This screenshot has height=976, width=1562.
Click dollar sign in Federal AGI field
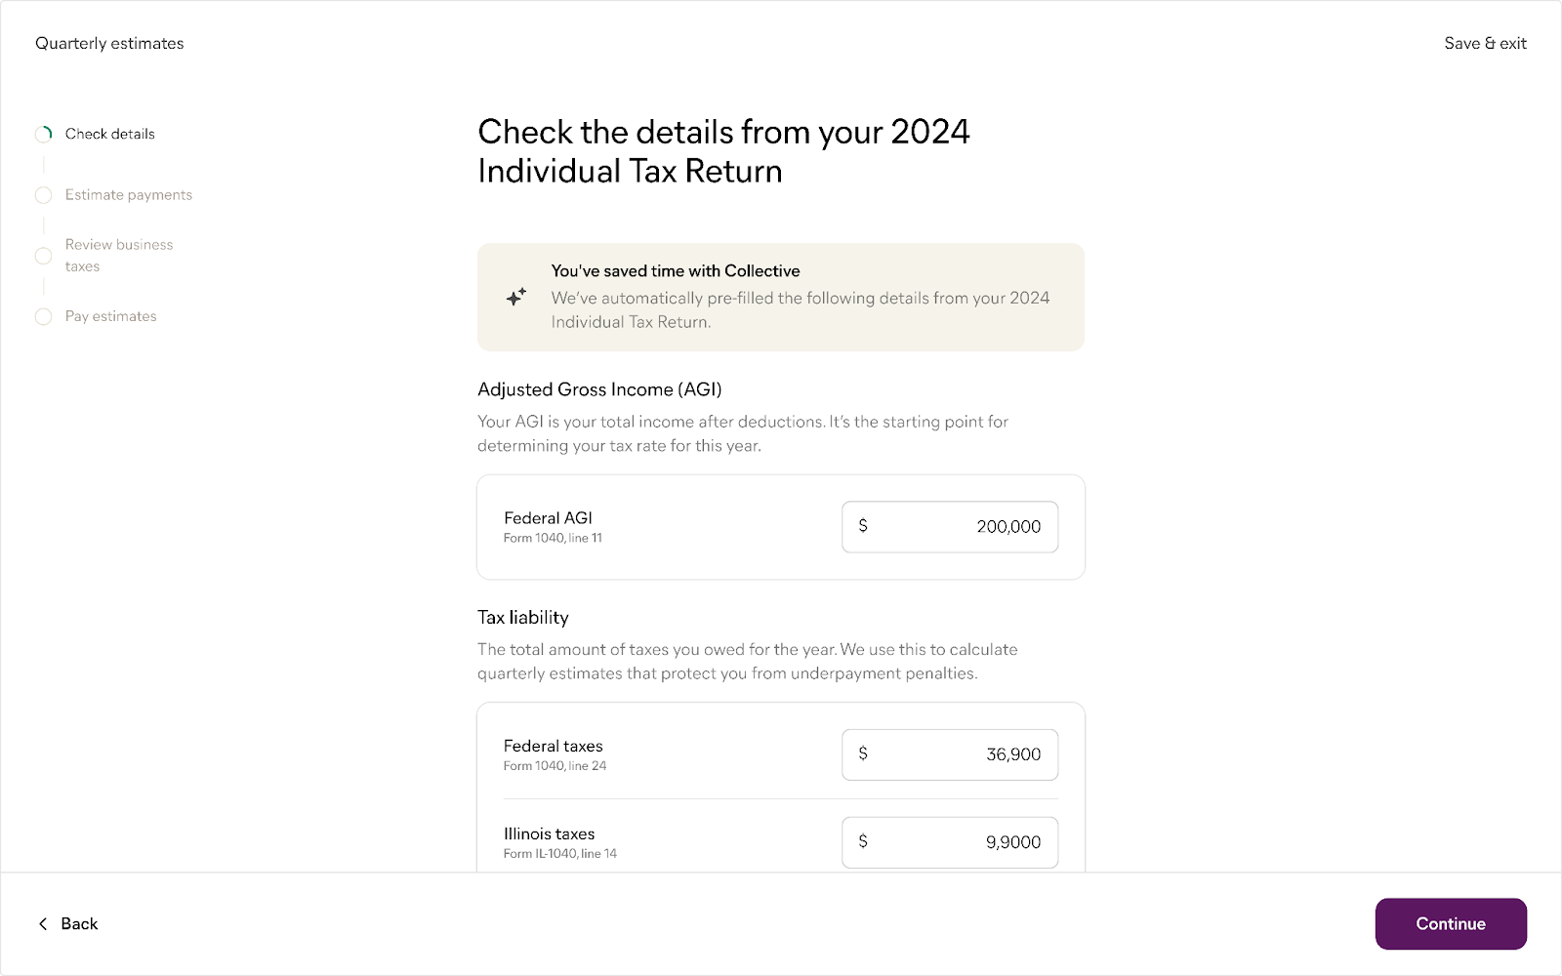point(863,526)
